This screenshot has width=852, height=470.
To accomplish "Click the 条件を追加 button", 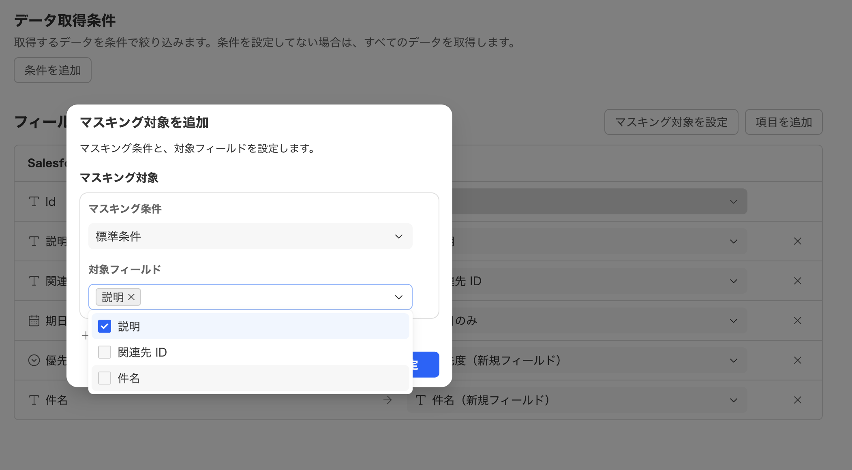I will coord(53,70).
